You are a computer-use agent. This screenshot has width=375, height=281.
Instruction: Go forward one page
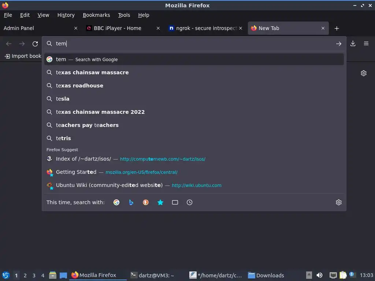coord(22,44)
